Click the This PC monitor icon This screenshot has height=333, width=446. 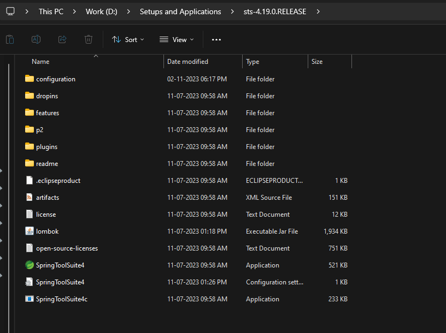10,11
